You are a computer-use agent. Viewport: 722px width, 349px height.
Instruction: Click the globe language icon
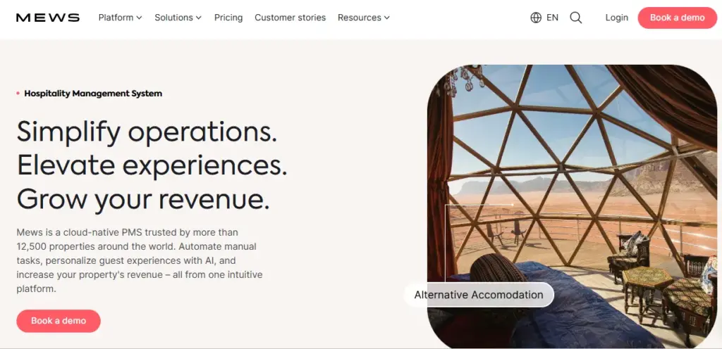pos(536,18)
